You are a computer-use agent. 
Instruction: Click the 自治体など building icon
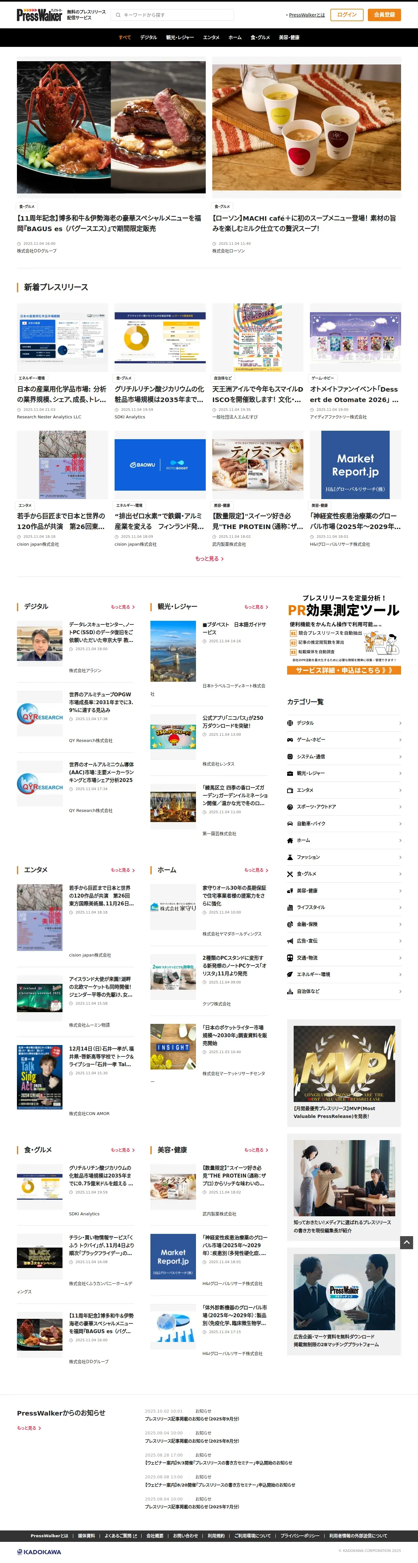(290, 991)
